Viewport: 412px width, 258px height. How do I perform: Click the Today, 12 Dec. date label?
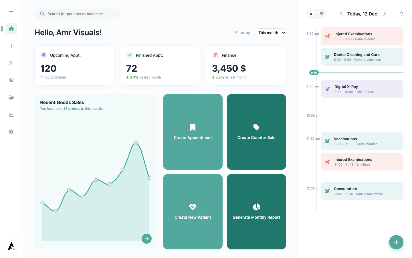point(363,14)
